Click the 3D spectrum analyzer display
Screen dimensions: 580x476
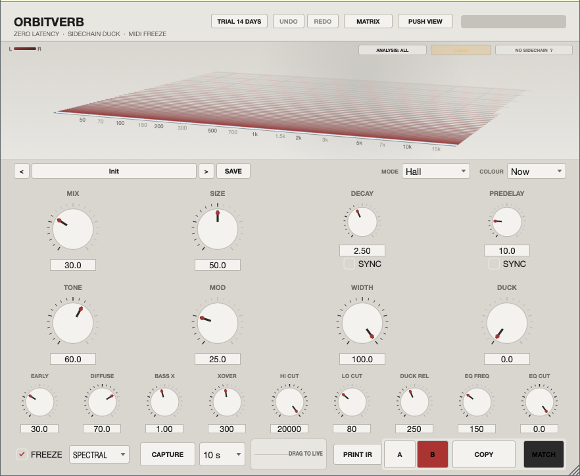[x=290, y=101]
